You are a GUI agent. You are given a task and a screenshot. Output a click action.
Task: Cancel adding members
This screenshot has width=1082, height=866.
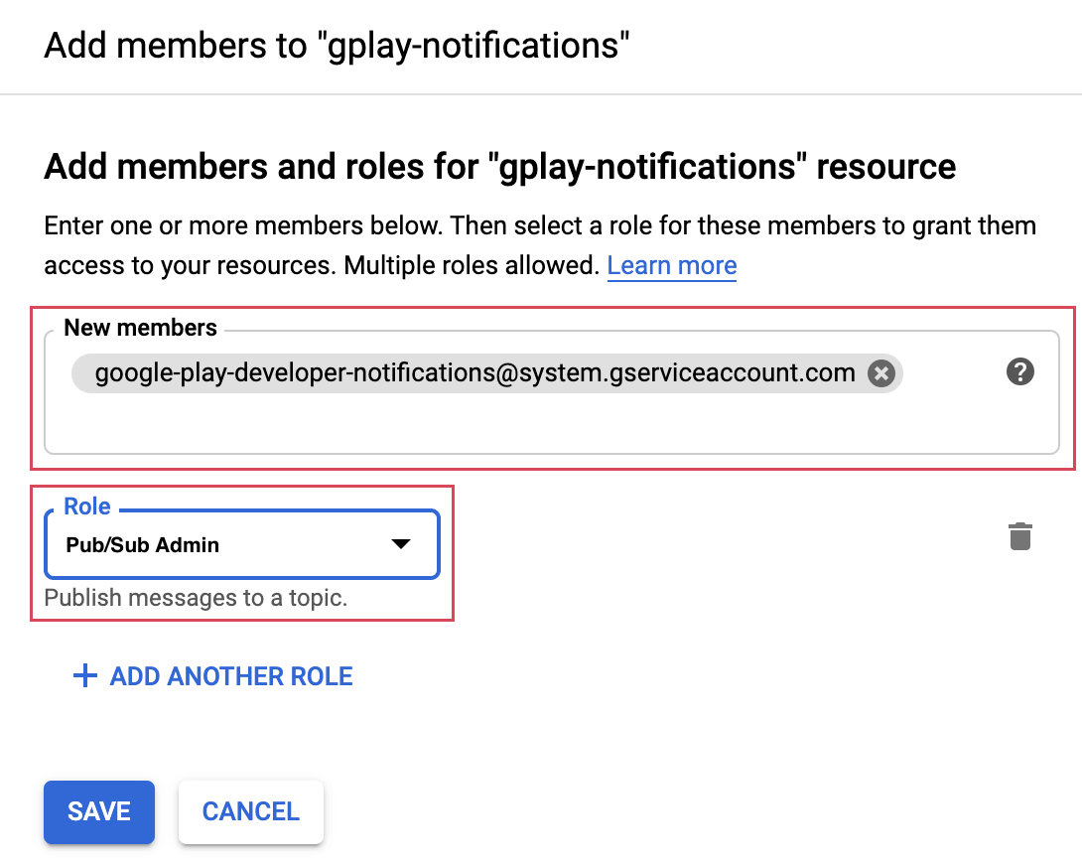pos(250,811)
